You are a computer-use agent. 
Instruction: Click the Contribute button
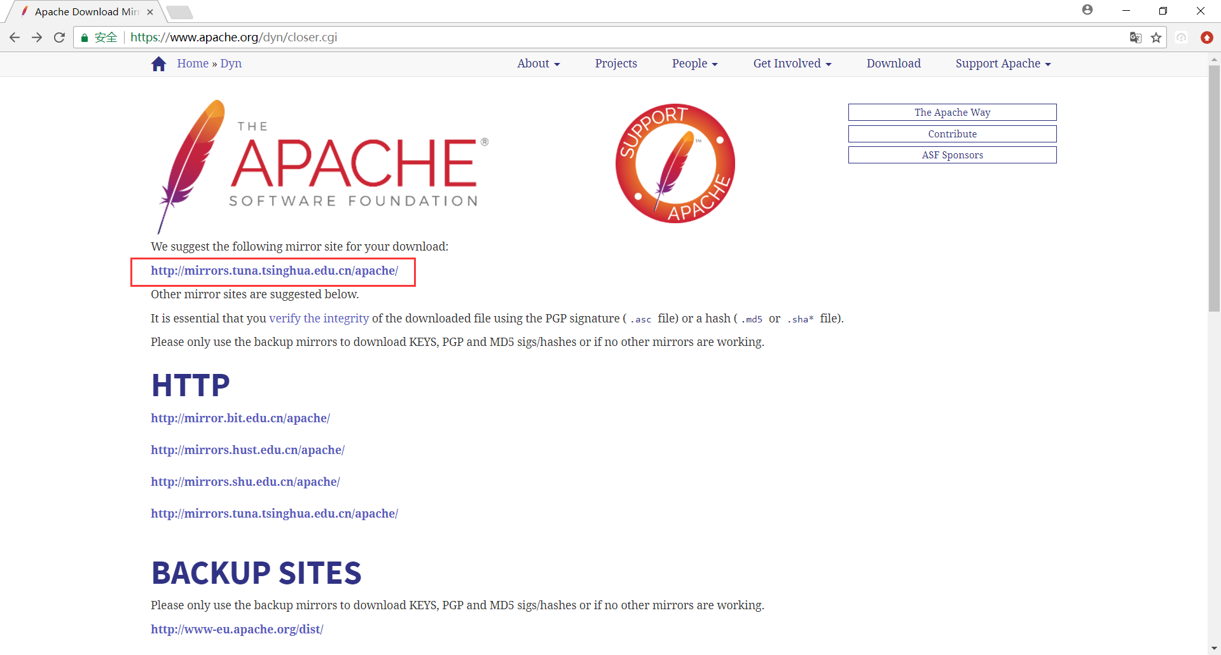coord(952,134)
